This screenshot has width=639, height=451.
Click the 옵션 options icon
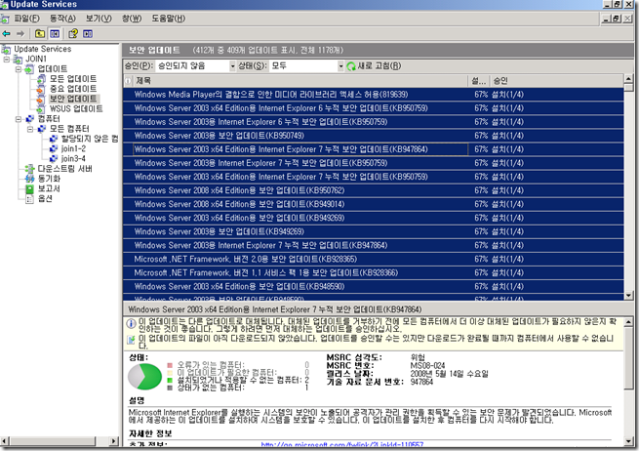29,198
